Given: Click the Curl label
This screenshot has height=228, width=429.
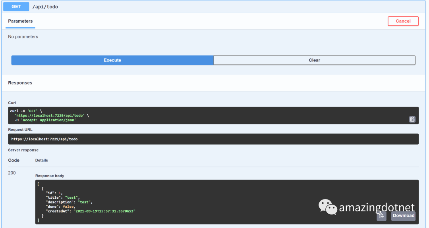Looking at the screenshot, I should pyautogui.click(x=12, y=103).
